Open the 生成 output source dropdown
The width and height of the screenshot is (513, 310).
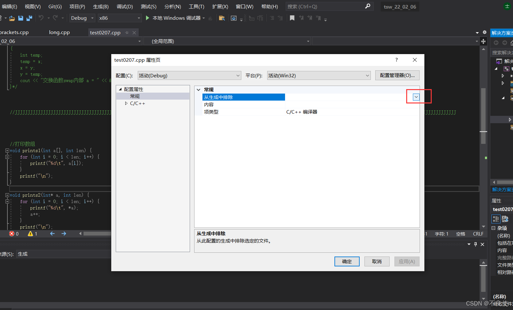[x=63, y=254]
